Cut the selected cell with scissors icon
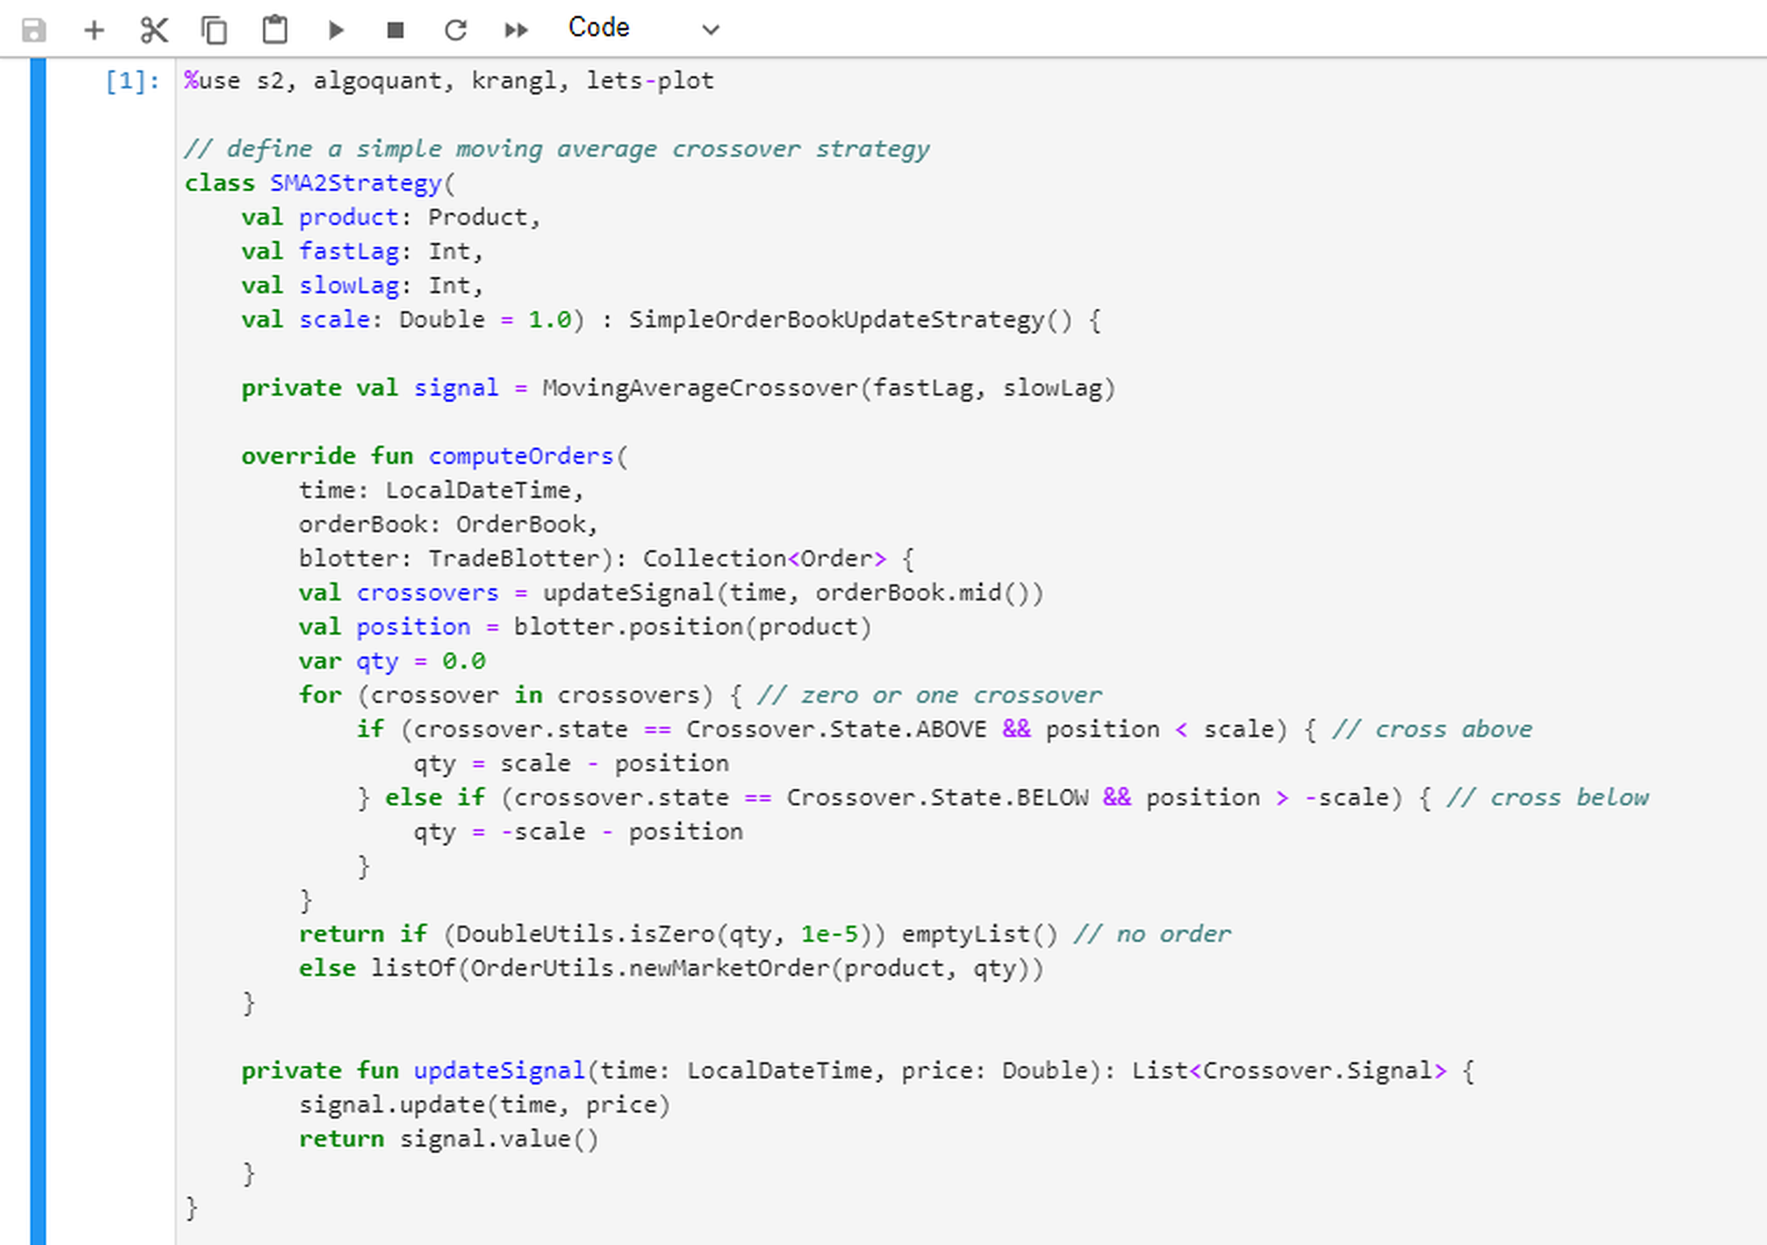Image resolution: width=1767 pixels, height=1245 pixels. [154, 30]
